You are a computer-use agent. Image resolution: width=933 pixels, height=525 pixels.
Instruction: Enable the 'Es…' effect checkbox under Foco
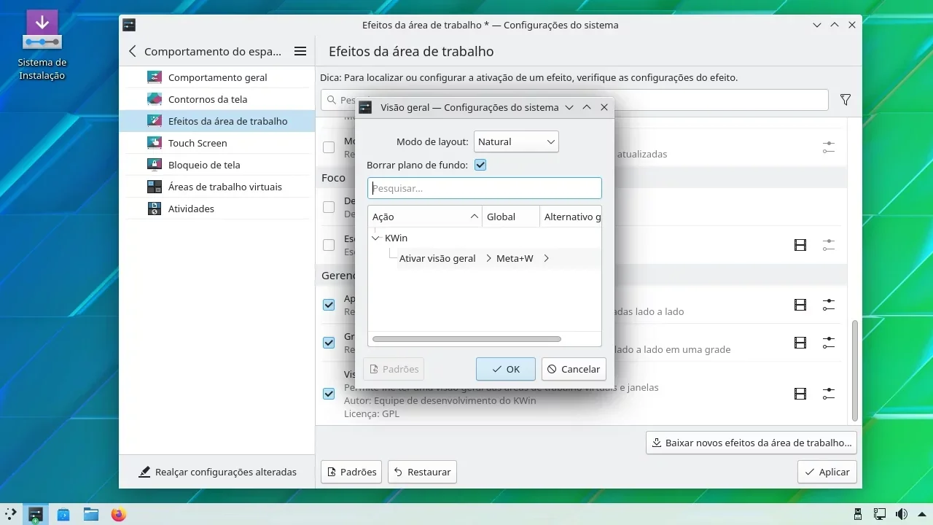coord(329,245)
